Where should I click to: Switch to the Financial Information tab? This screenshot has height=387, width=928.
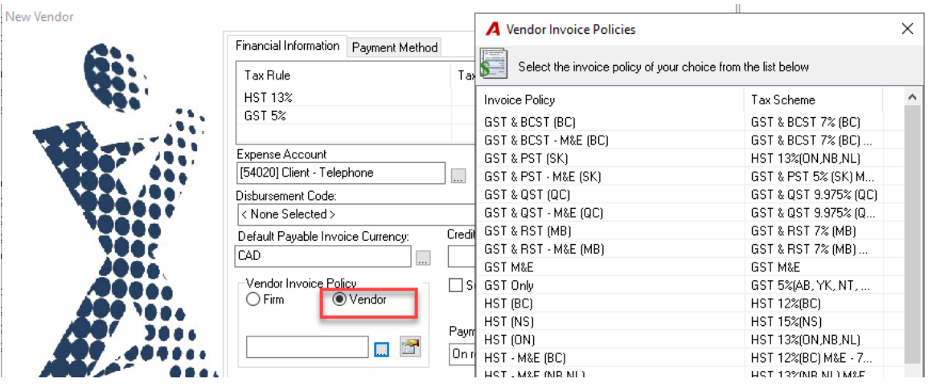[287, 46]
